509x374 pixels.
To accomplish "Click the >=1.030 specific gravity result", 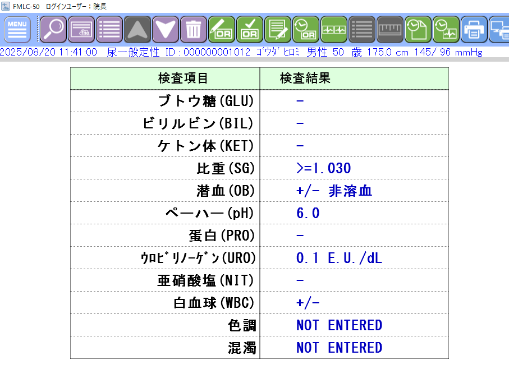I will tap(324, 168).
